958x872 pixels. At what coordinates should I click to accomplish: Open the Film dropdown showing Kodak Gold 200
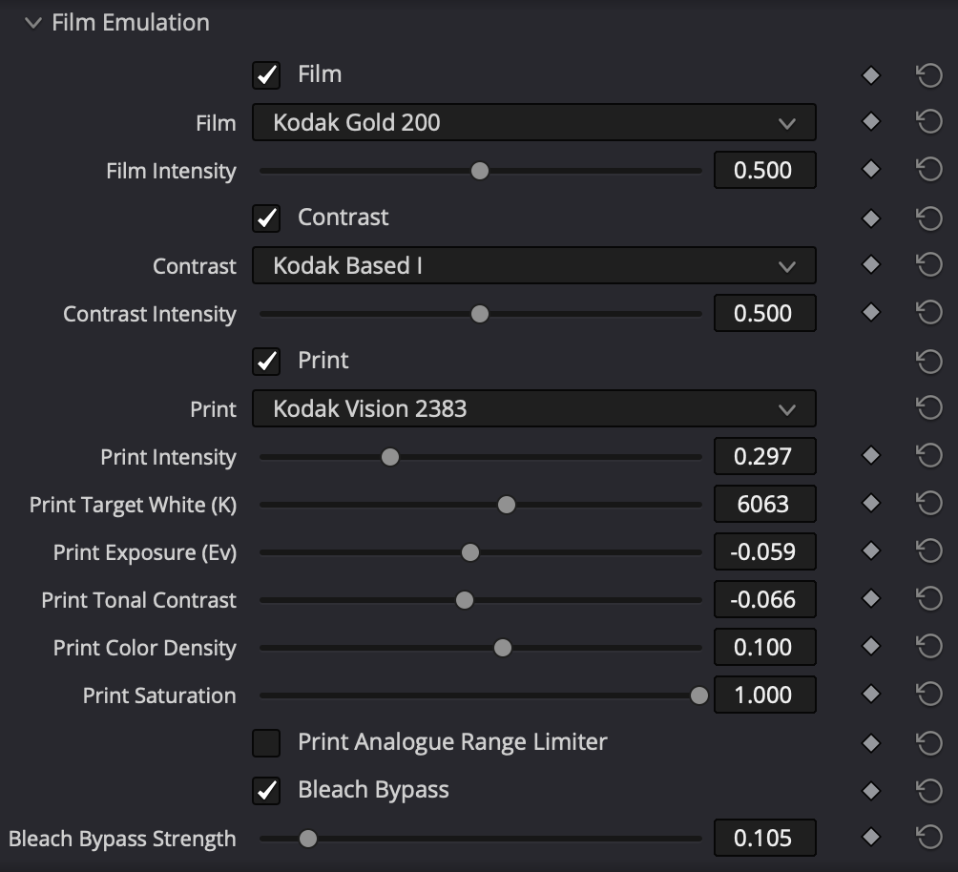[534, 122]
